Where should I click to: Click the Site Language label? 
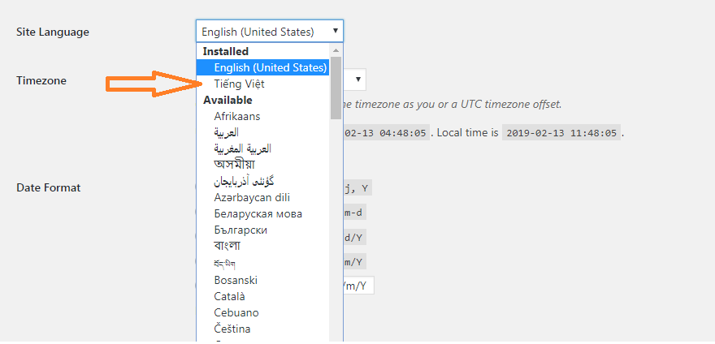(53, 32)
